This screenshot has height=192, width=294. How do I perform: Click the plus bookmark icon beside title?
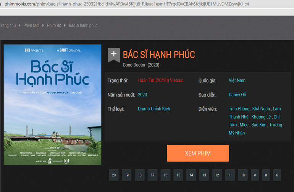[x=114, y=54]
